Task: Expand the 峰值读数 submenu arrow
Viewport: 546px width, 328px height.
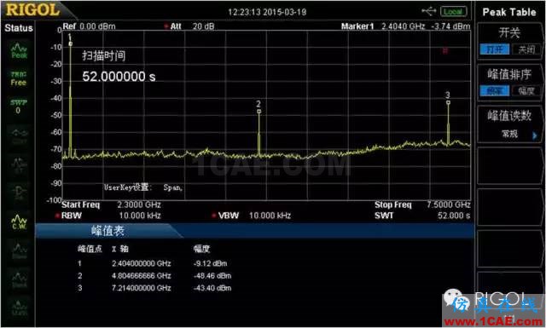Action: (x=535, y=135)
